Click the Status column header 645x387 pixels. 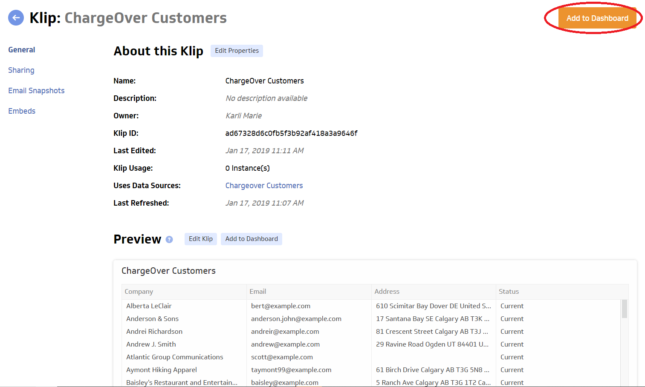coord(562,292)
